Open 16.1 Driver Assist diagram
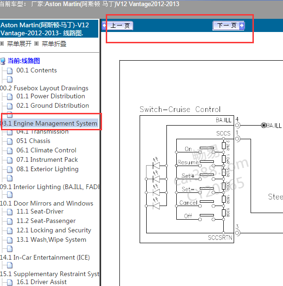The height and width of the screenshot is (286, 283). click(41, 282)
